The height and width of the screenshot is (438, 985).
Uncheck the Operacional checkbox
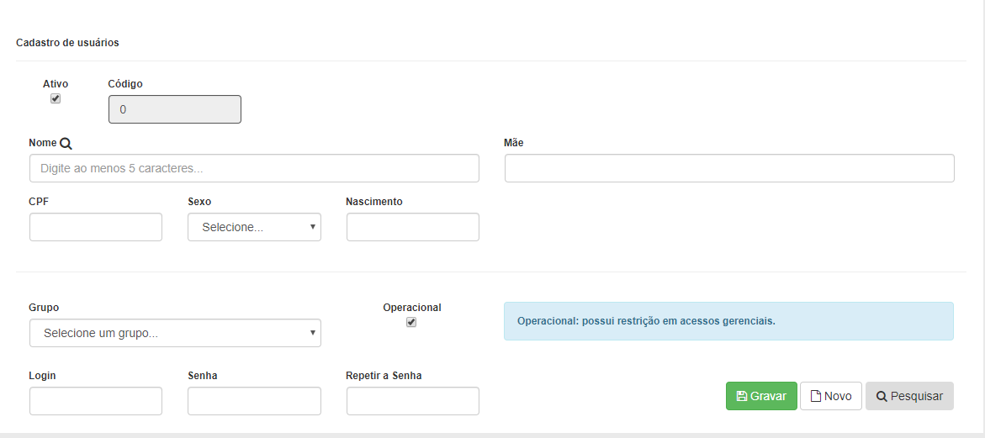[x=411, y=322]
